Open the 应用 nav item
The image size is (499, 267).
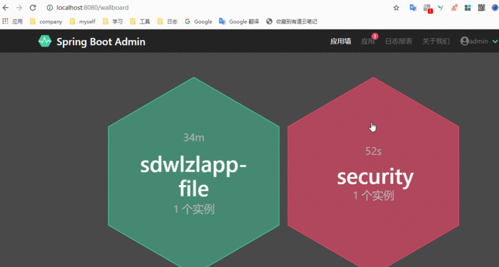pyautogui.click(x=367, y=41)
